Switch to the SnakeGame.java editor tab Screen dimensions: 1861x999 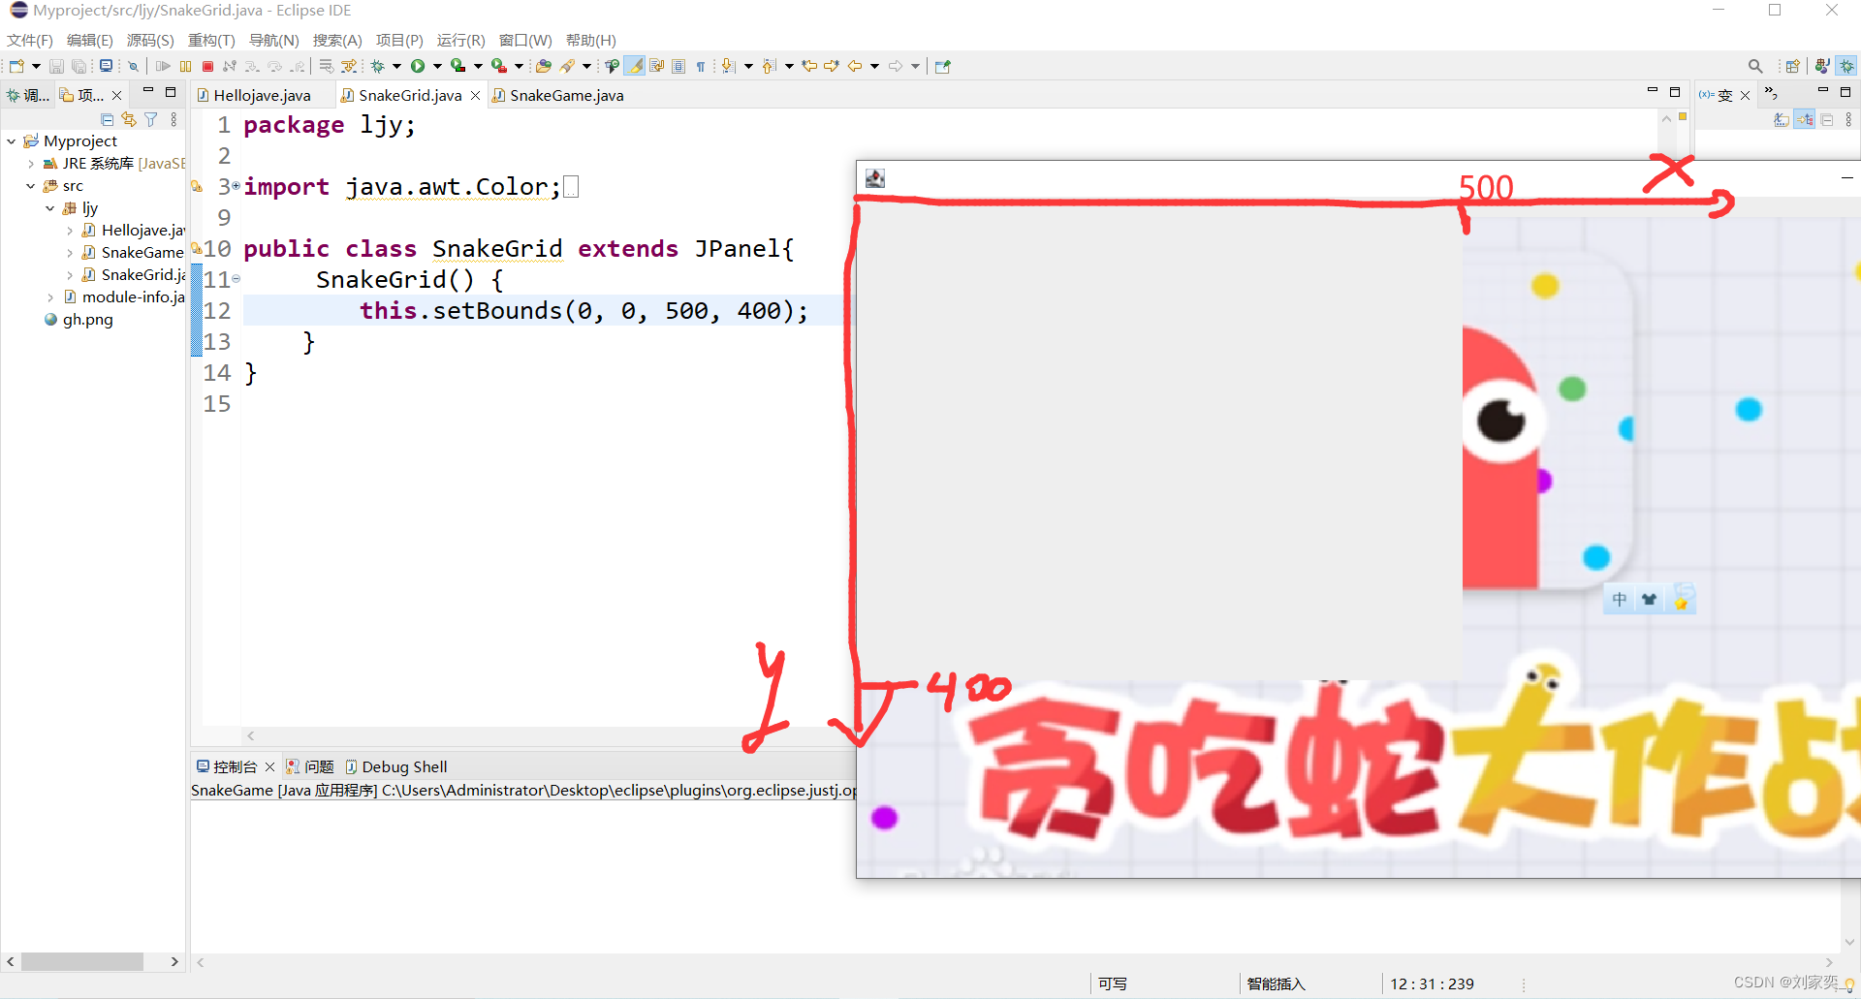[x=566, y=95]
